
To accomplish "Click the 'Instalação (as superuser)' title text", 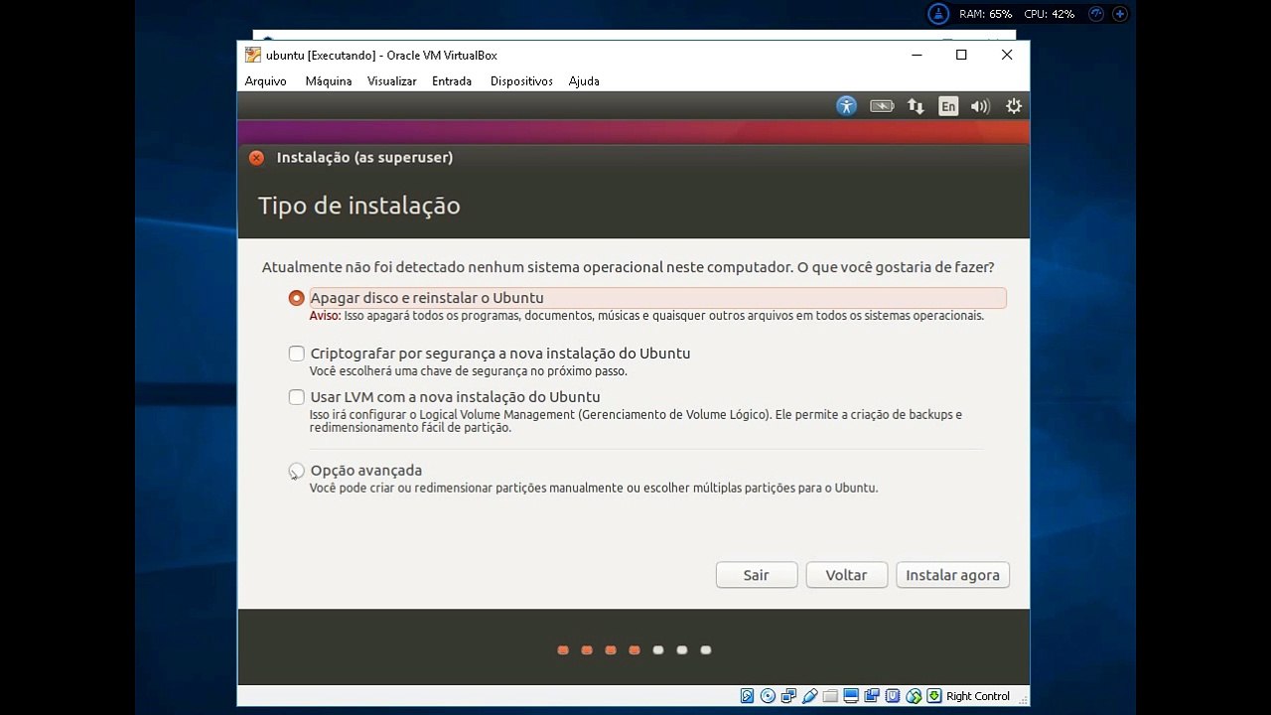I will [x=364, y=158].
